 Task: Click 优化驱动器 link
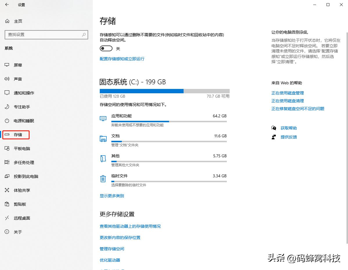110,260
